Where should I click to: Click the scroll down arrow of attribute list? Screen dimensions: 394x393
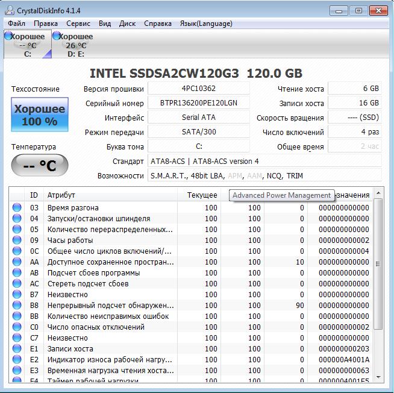click(378, 377)
